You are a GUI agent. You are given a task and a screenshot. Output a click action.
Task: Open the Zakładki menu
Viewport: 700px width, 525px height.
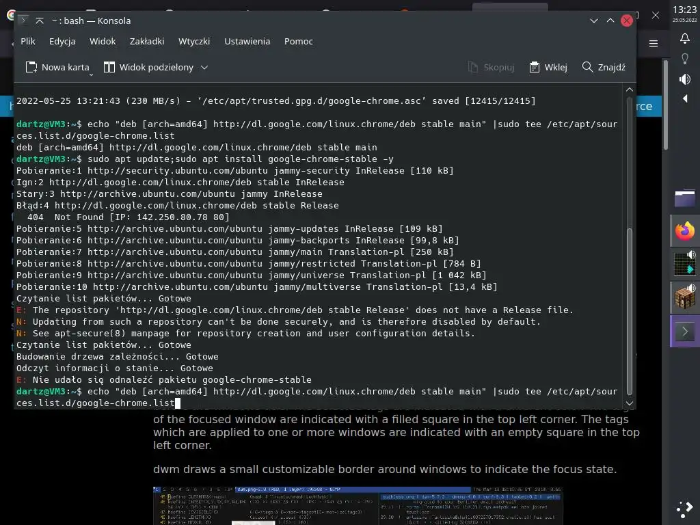(147, 41)
